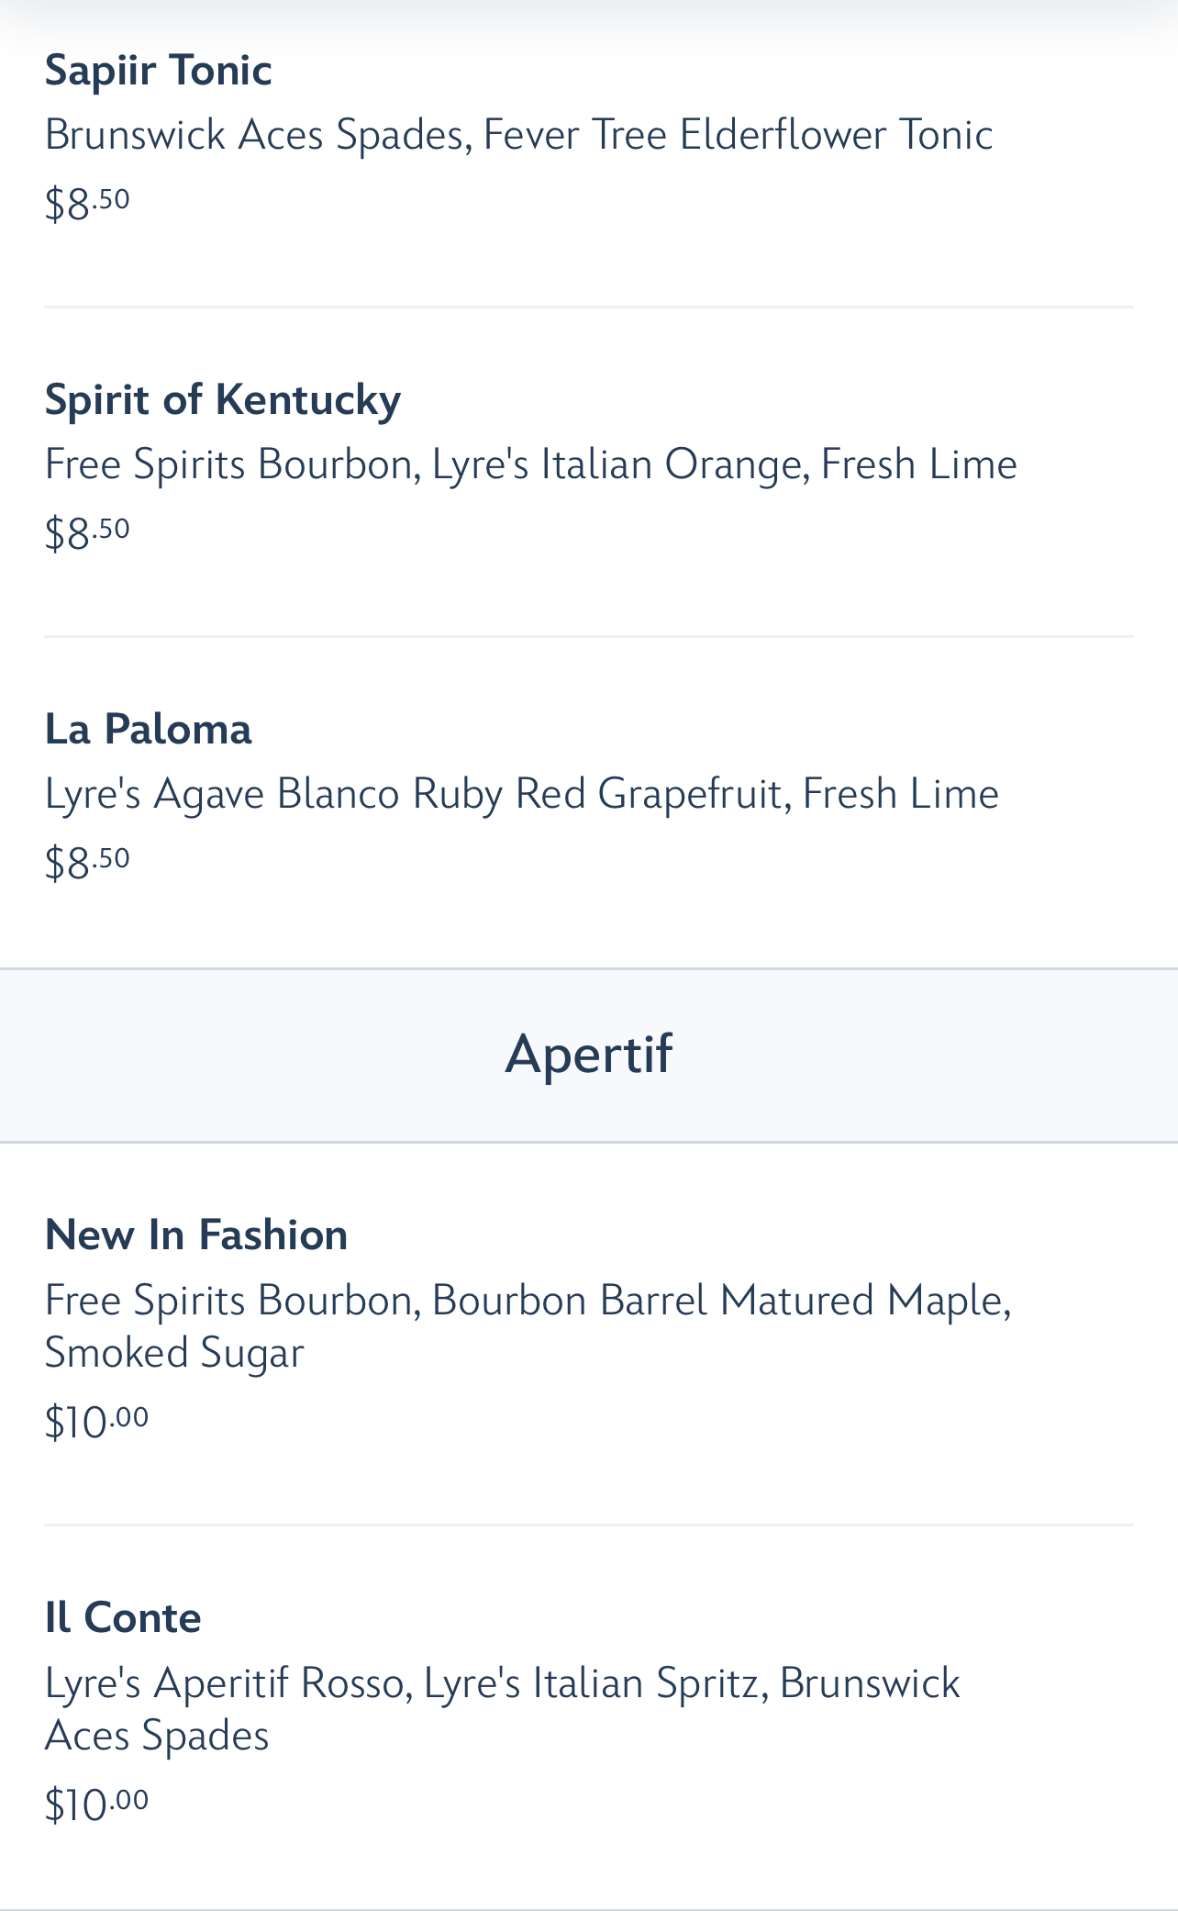
Task: Tap the Smoked Sugar ingredient line
Action: tap(174, 1353)
